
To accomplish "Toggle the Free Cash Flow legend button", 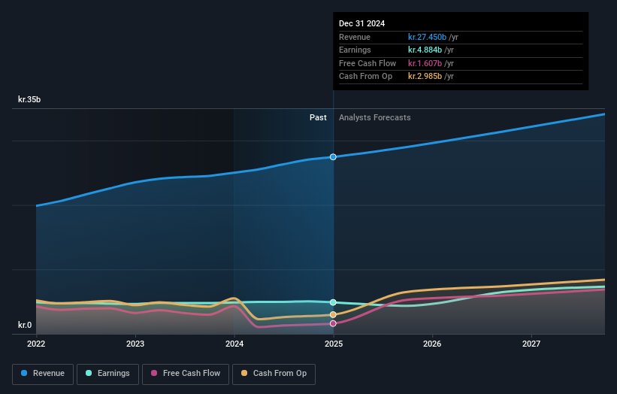I will [186, 374].
